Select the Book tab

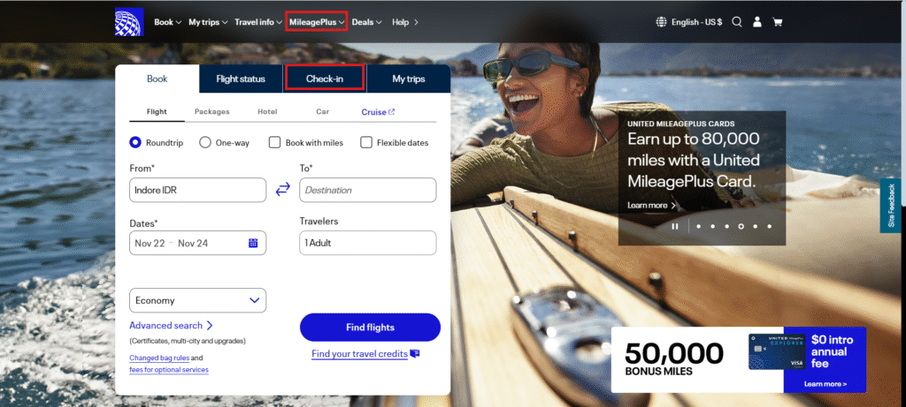coord(157,79)
